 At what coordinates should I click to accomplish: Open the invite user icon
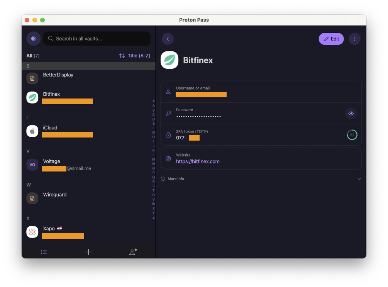click(x=133, y=252)
